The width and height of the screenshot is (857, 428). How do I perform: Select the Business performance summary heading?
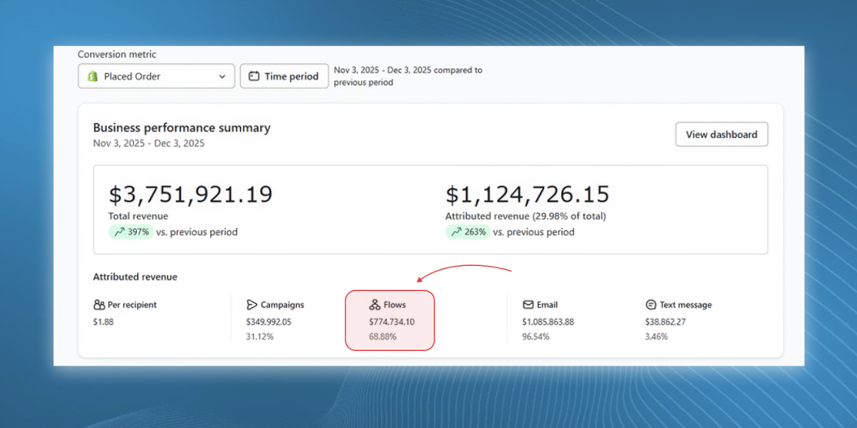pyautogui.click(x=182, y=128)
